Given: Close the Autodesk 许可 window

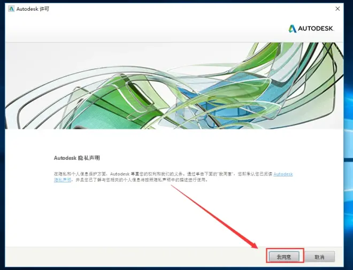Looking at the screenshot, I should [337, 9].
